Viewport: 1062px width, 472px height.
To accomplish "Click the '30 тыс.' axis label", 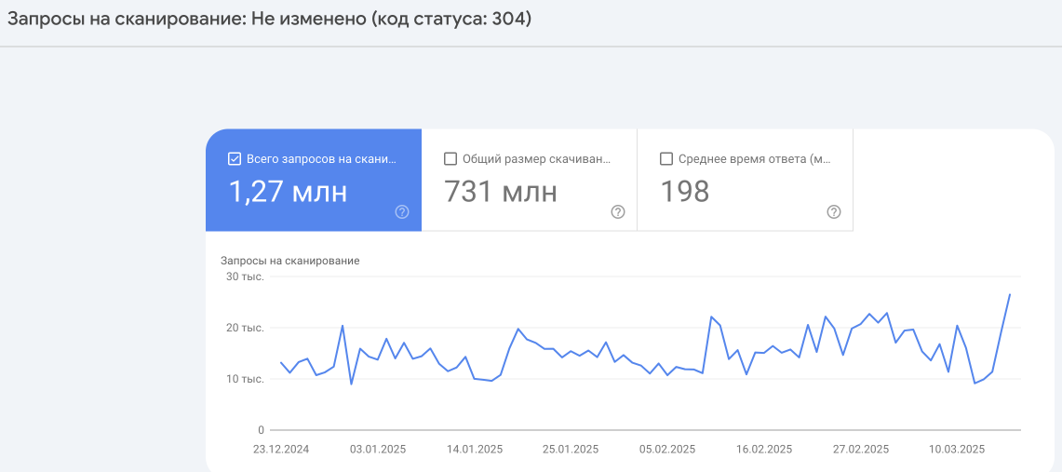I will [247, 277].
